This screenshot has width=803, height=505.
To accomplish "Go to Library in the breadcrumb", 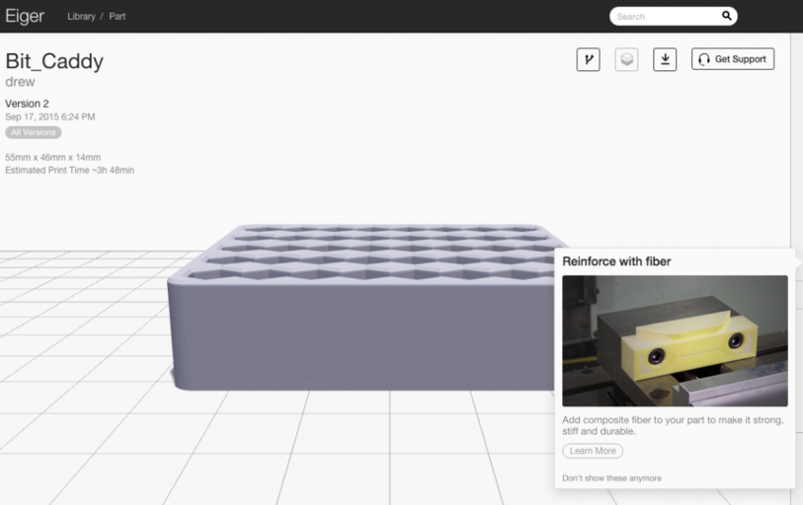I will tap(81, 17).
